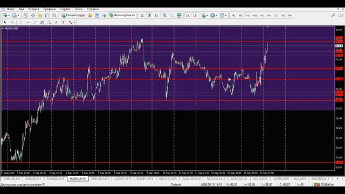345x194 pixels.
Task: Zoom in on the chart
Action: tap(164, 16)
